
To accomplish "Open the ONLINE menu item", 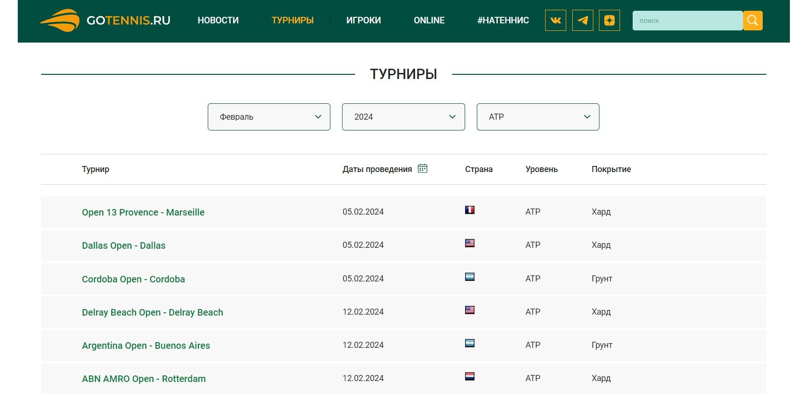I will [x=429, y=21].
